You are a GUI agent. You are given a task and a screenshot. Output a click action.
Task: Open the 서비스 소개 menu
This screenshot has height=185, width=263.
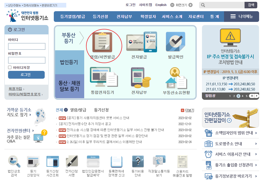(x=172, y=16)
